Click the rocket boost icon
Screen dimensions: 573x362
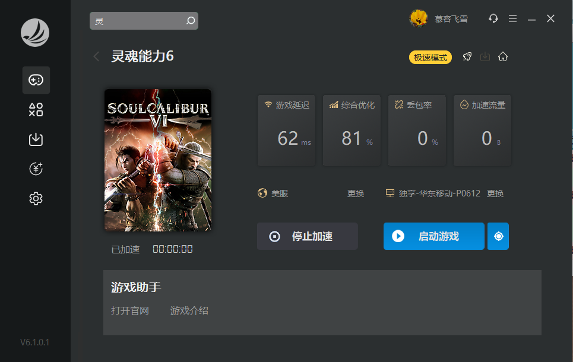[467, 57]
